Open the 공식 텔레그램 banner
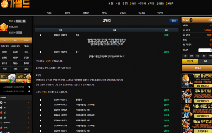Viewport: 212px width, 133px height. point(197,96)
